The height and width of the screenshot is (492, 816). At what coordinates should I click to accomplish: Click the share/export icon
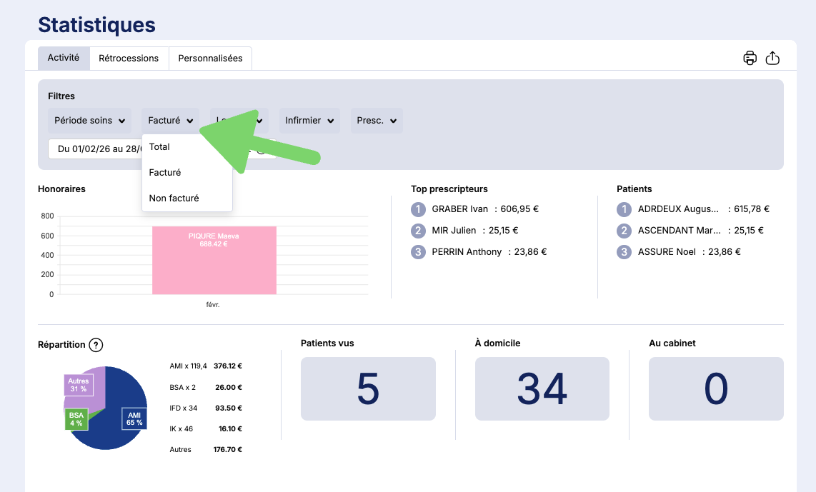pos(772,59)
